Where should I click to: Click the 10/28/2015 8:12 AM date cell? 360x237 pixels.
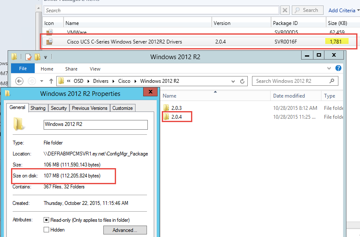tap(295, 108)
